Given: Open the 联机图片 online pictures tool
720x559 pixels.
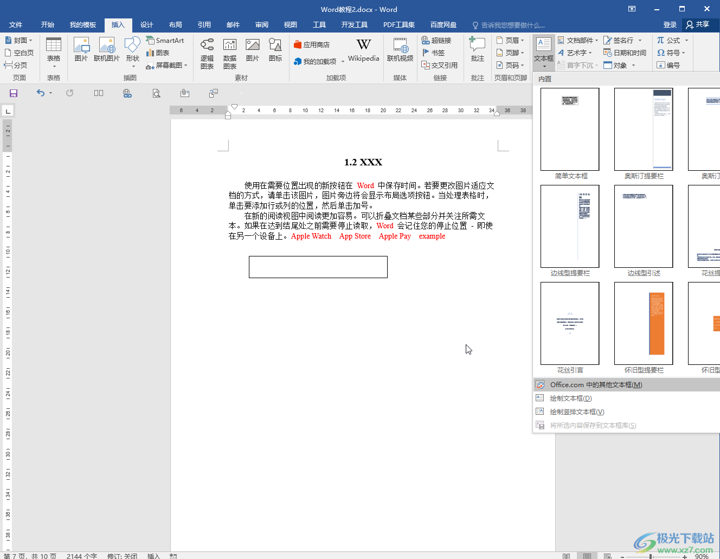Looking at the screenshot, I should (x=107, y=49).
